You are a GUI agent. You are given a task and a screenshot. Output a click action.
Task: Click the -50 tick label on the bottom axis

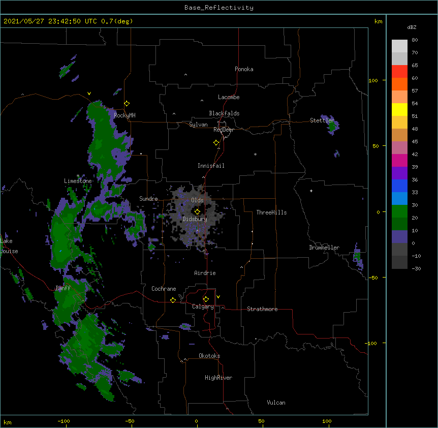(x=130, y=421)
